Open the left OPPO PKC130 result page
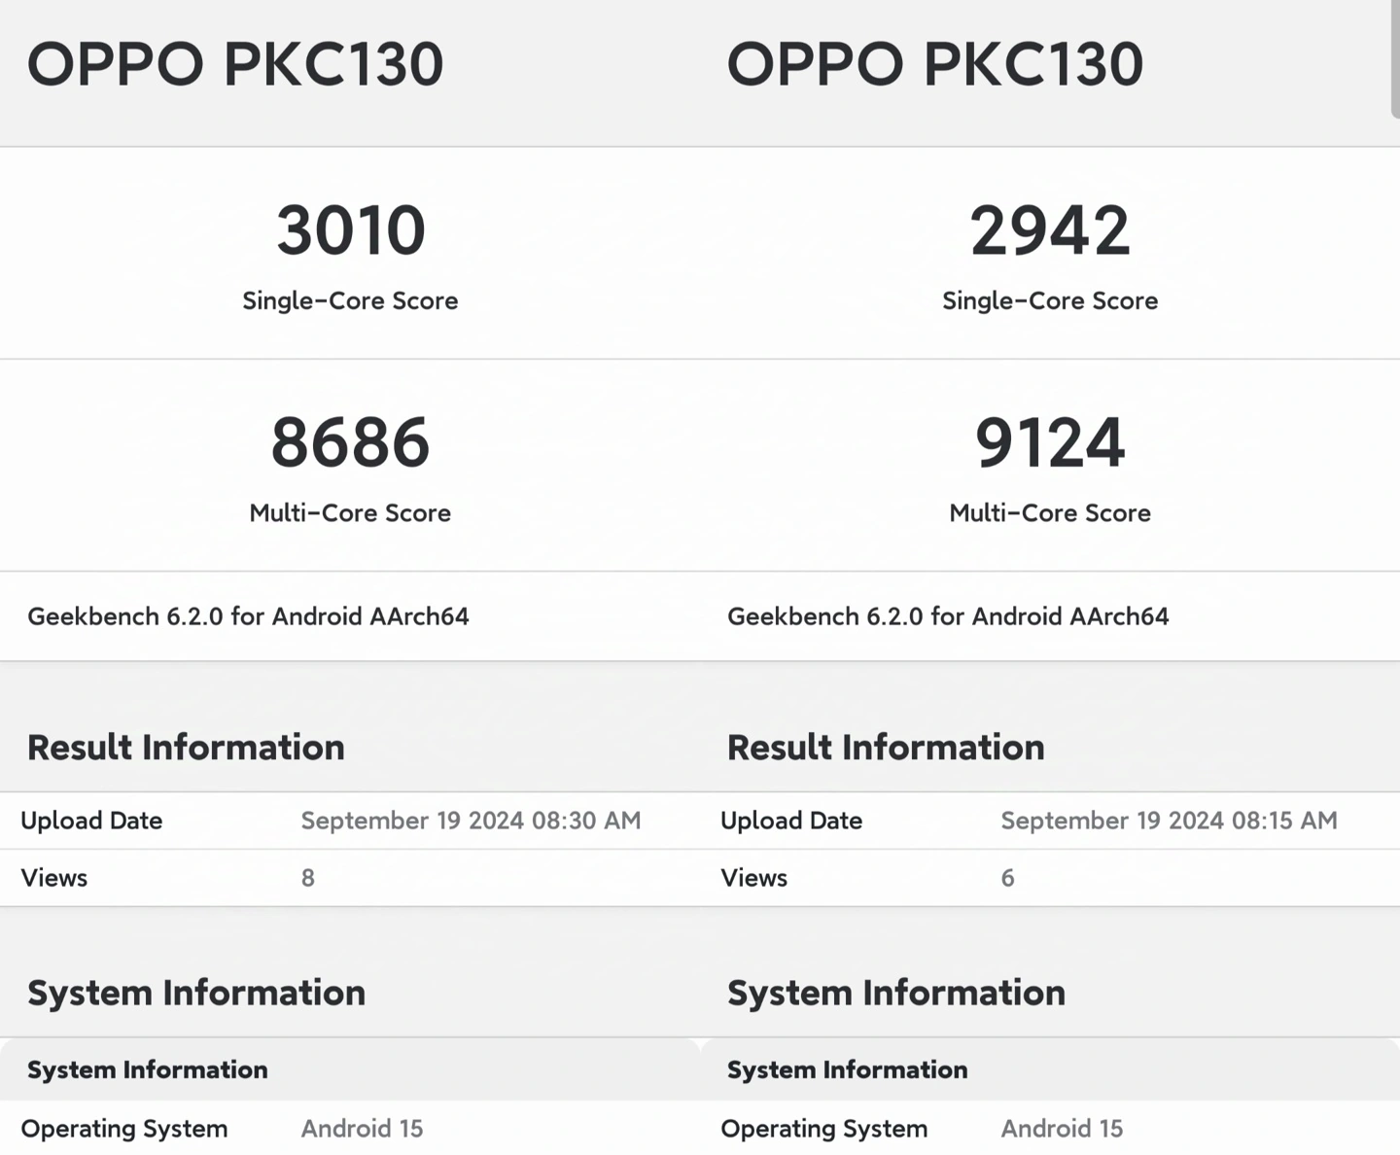Viewport: 1400px width, 1155px height. [x=236, y=64]
